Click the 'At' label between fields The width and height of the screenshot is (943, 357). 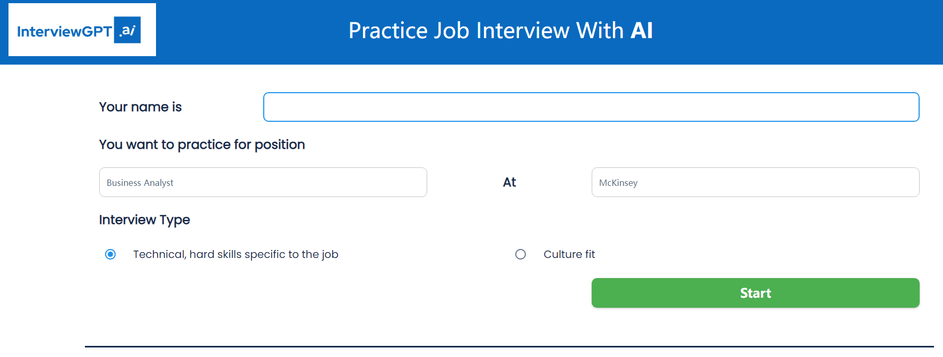pyautogui.click(x=509, y=183)
